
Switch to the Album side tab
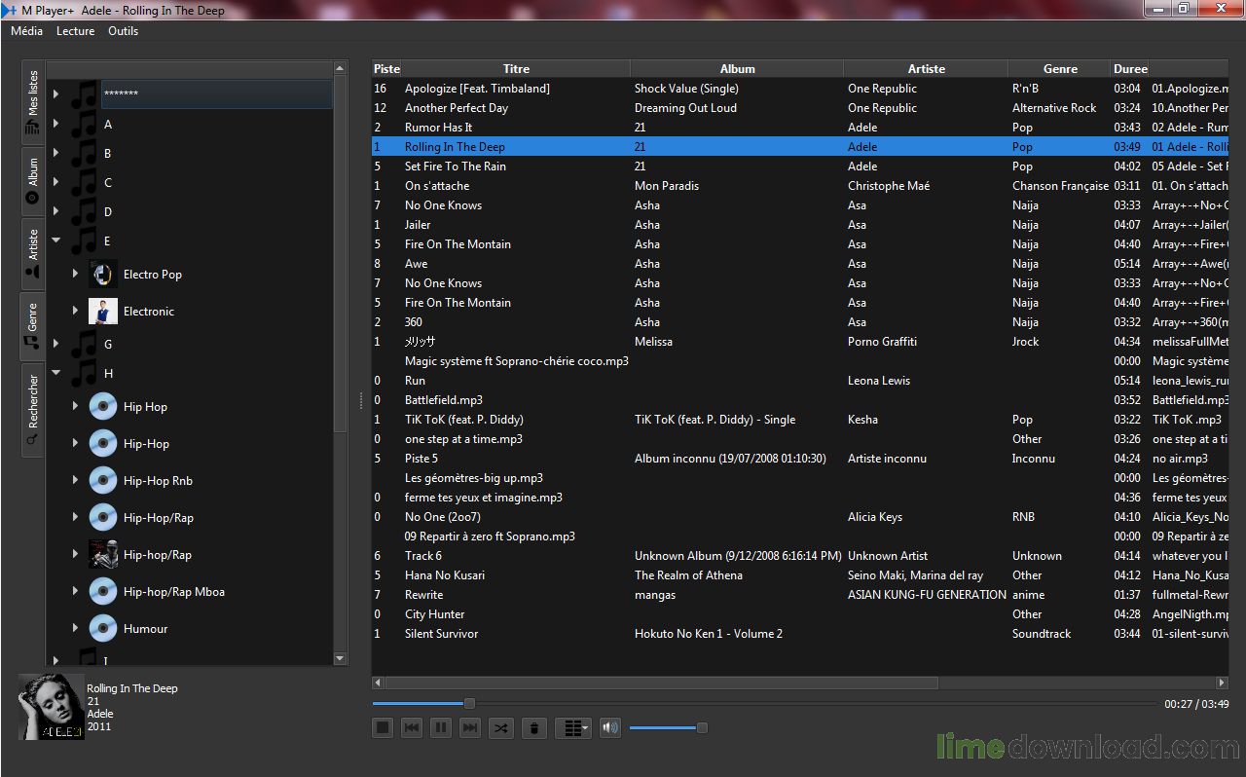(x=32, y=180)
